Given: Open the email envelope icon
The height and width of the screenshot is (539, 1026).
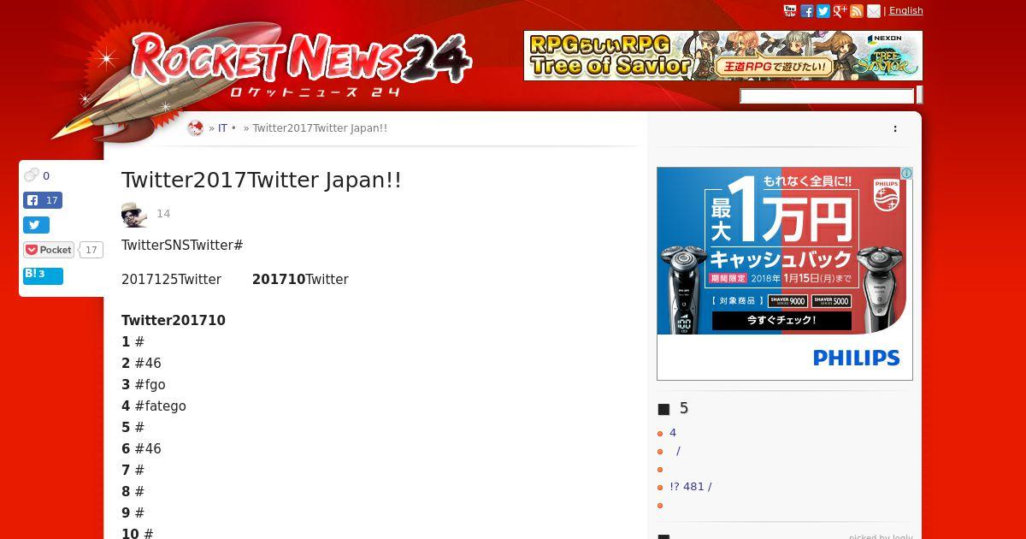Looking at the screenshot, I should click(x=874, y=11).
